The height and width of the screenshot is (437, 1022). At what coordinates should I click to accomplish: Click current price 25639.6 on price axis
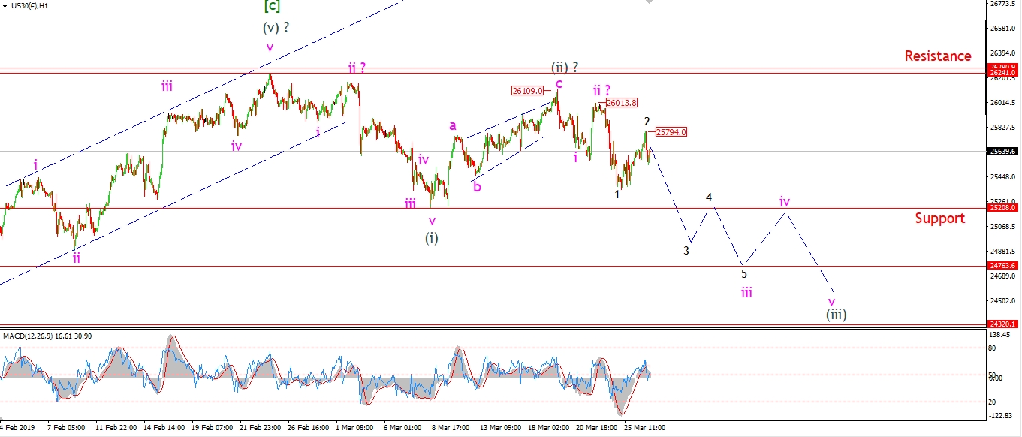tap(1003, 152)
